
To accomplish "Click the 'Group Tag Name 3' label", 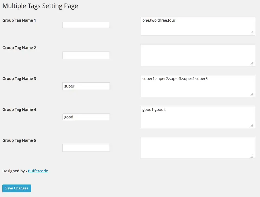I will coord(19,79).
